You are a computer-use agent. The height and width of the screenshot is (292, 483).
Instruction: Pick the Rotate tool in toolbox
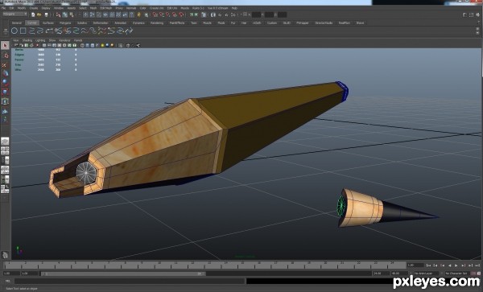coord(5,83)
